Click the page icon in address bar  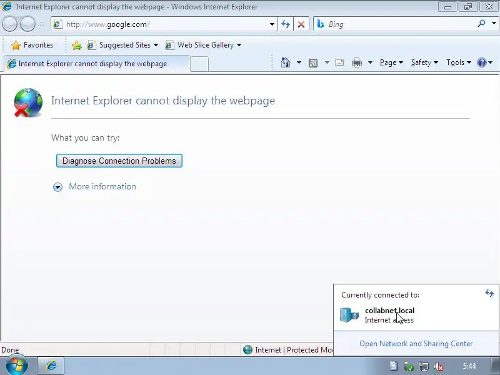(x=57, y=24)
